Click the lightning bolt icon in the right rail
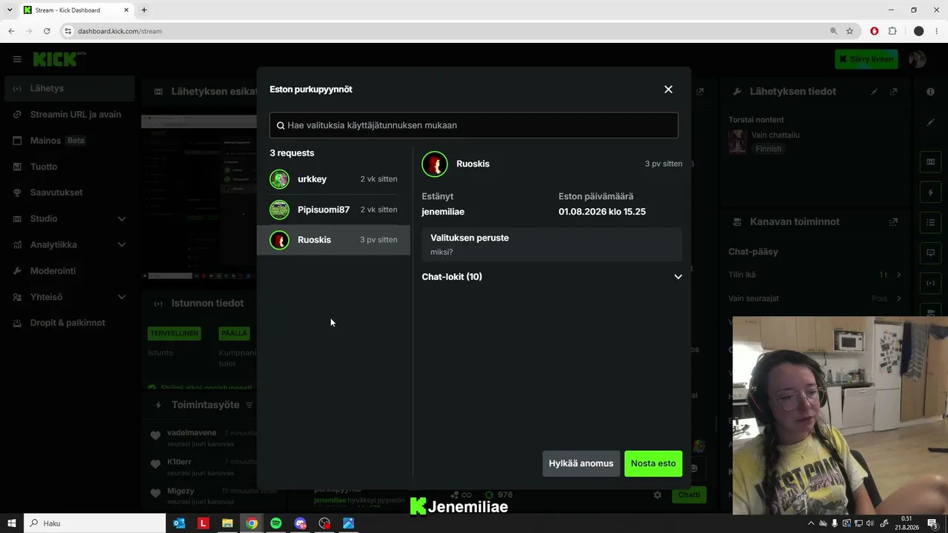Viewport: 948px width, 533px height. (x=931, y=192)
